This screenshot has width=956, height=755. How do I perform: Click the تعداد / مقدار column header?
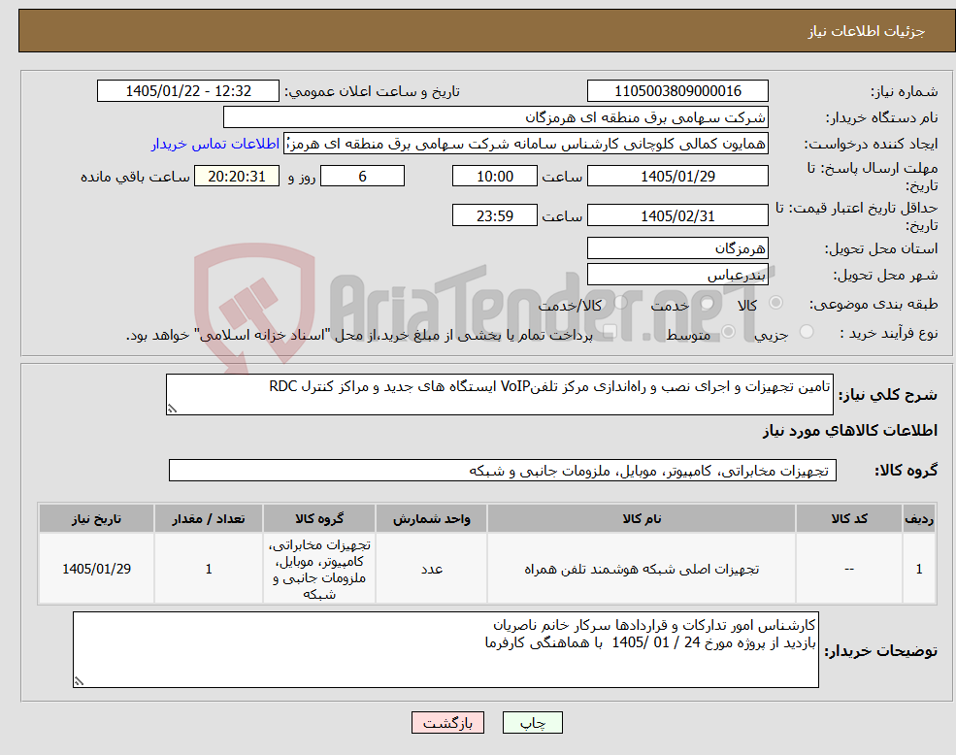[209, 518]
